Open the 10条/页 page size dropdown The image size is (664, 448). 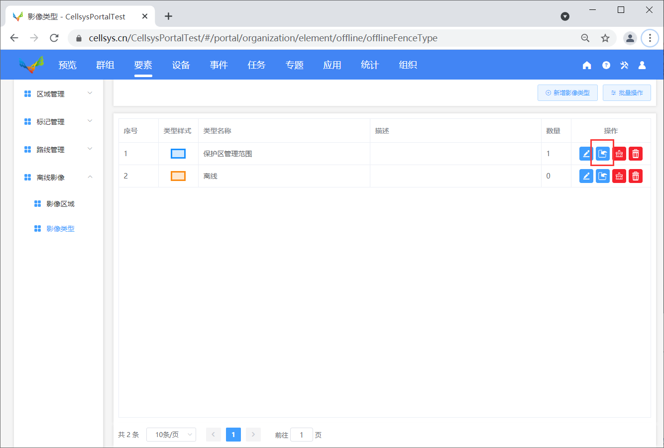click(x=171, y=435)
